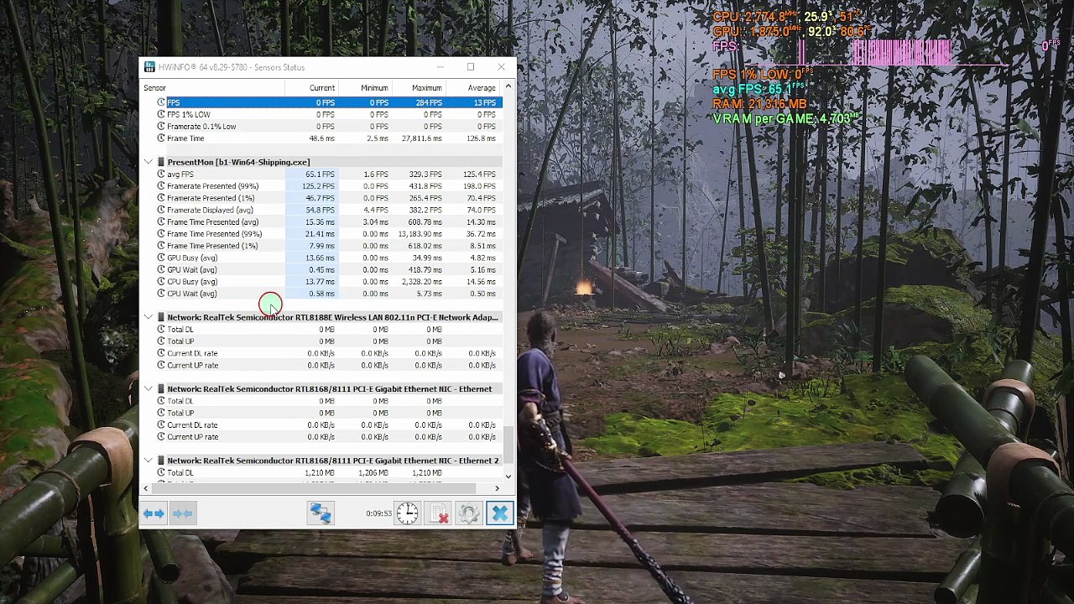Collapse the RTL8168/8111 Ethernet network group
Image resolution: width=1074 pixels, height=604 pixels.
(149, 389)
